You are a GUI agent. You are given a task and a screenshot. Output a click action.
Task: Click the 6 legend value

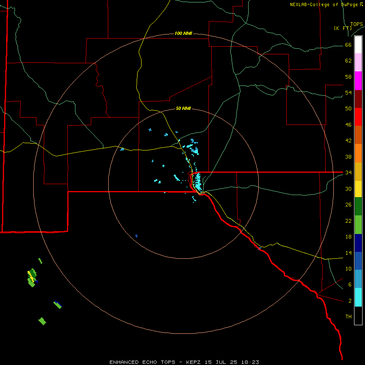click(350, 284)
